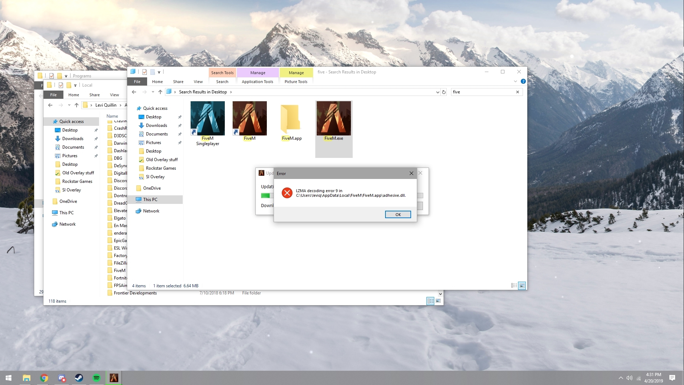Open the Explorer help question-mark icon
684x385 pixels.
[523, 81]
